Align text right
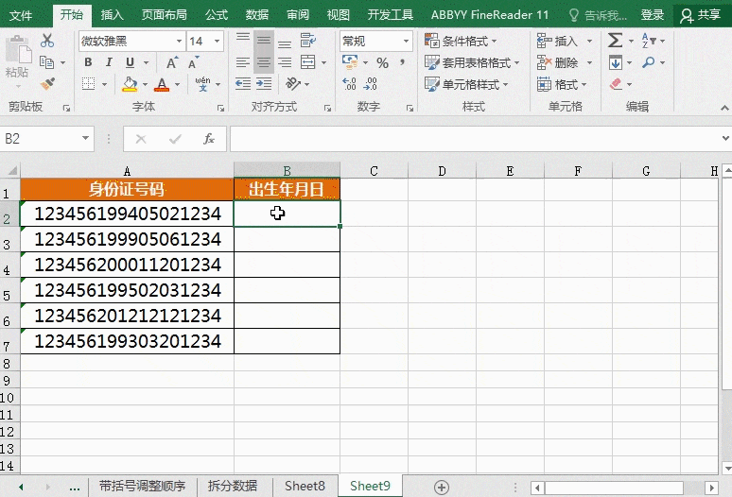The height and width of the screenshot is (497, 732). [x=285, y=62]
